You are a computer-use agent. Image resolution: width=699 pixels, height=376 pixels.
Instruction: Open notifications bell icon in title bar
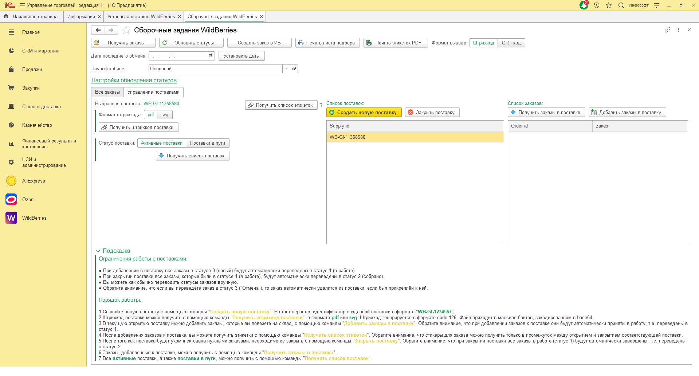[x=584, y=5]
